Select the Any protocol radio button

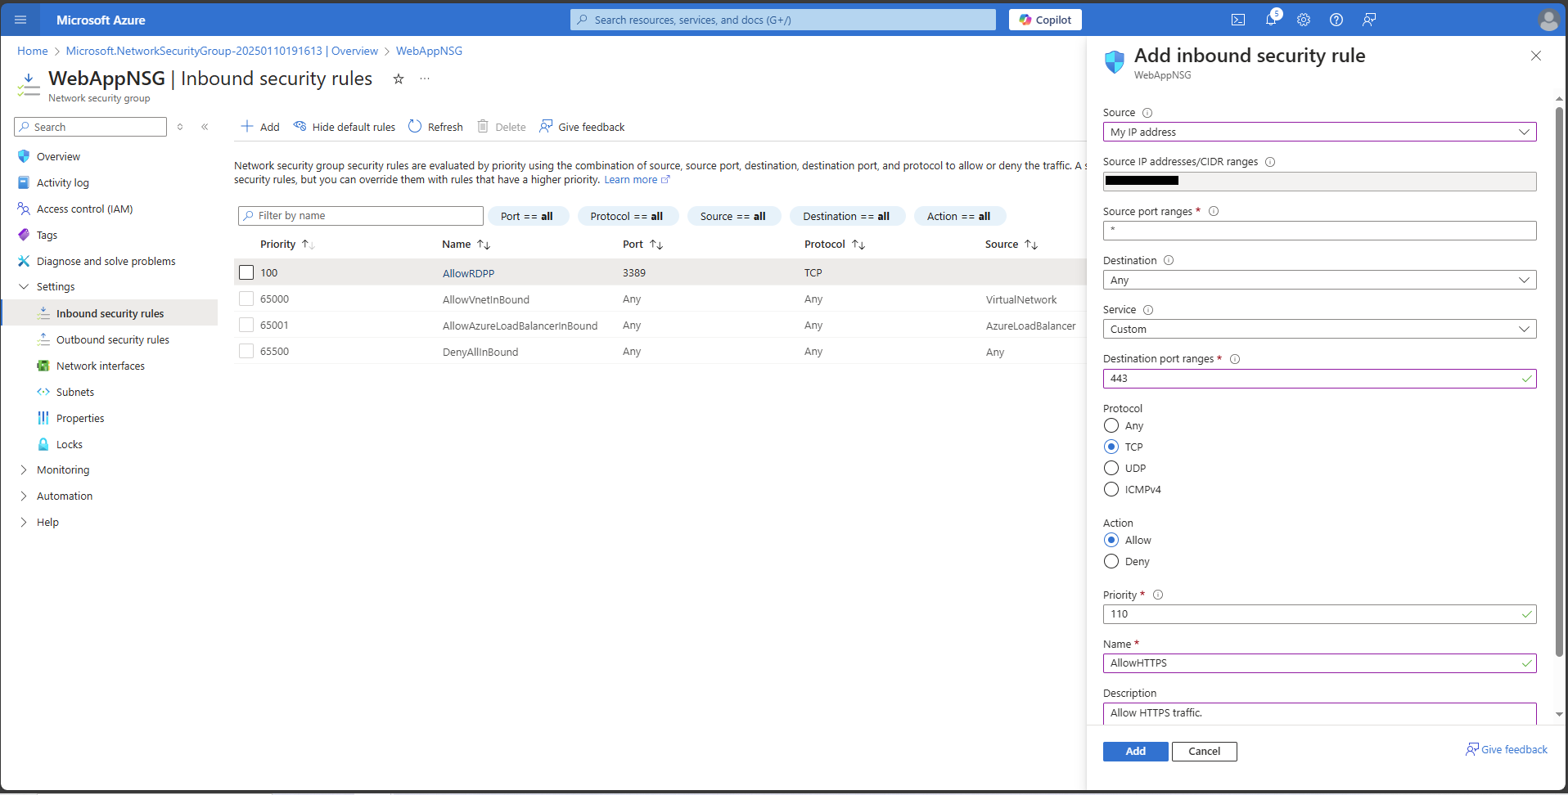click(x=1111, y=425)
